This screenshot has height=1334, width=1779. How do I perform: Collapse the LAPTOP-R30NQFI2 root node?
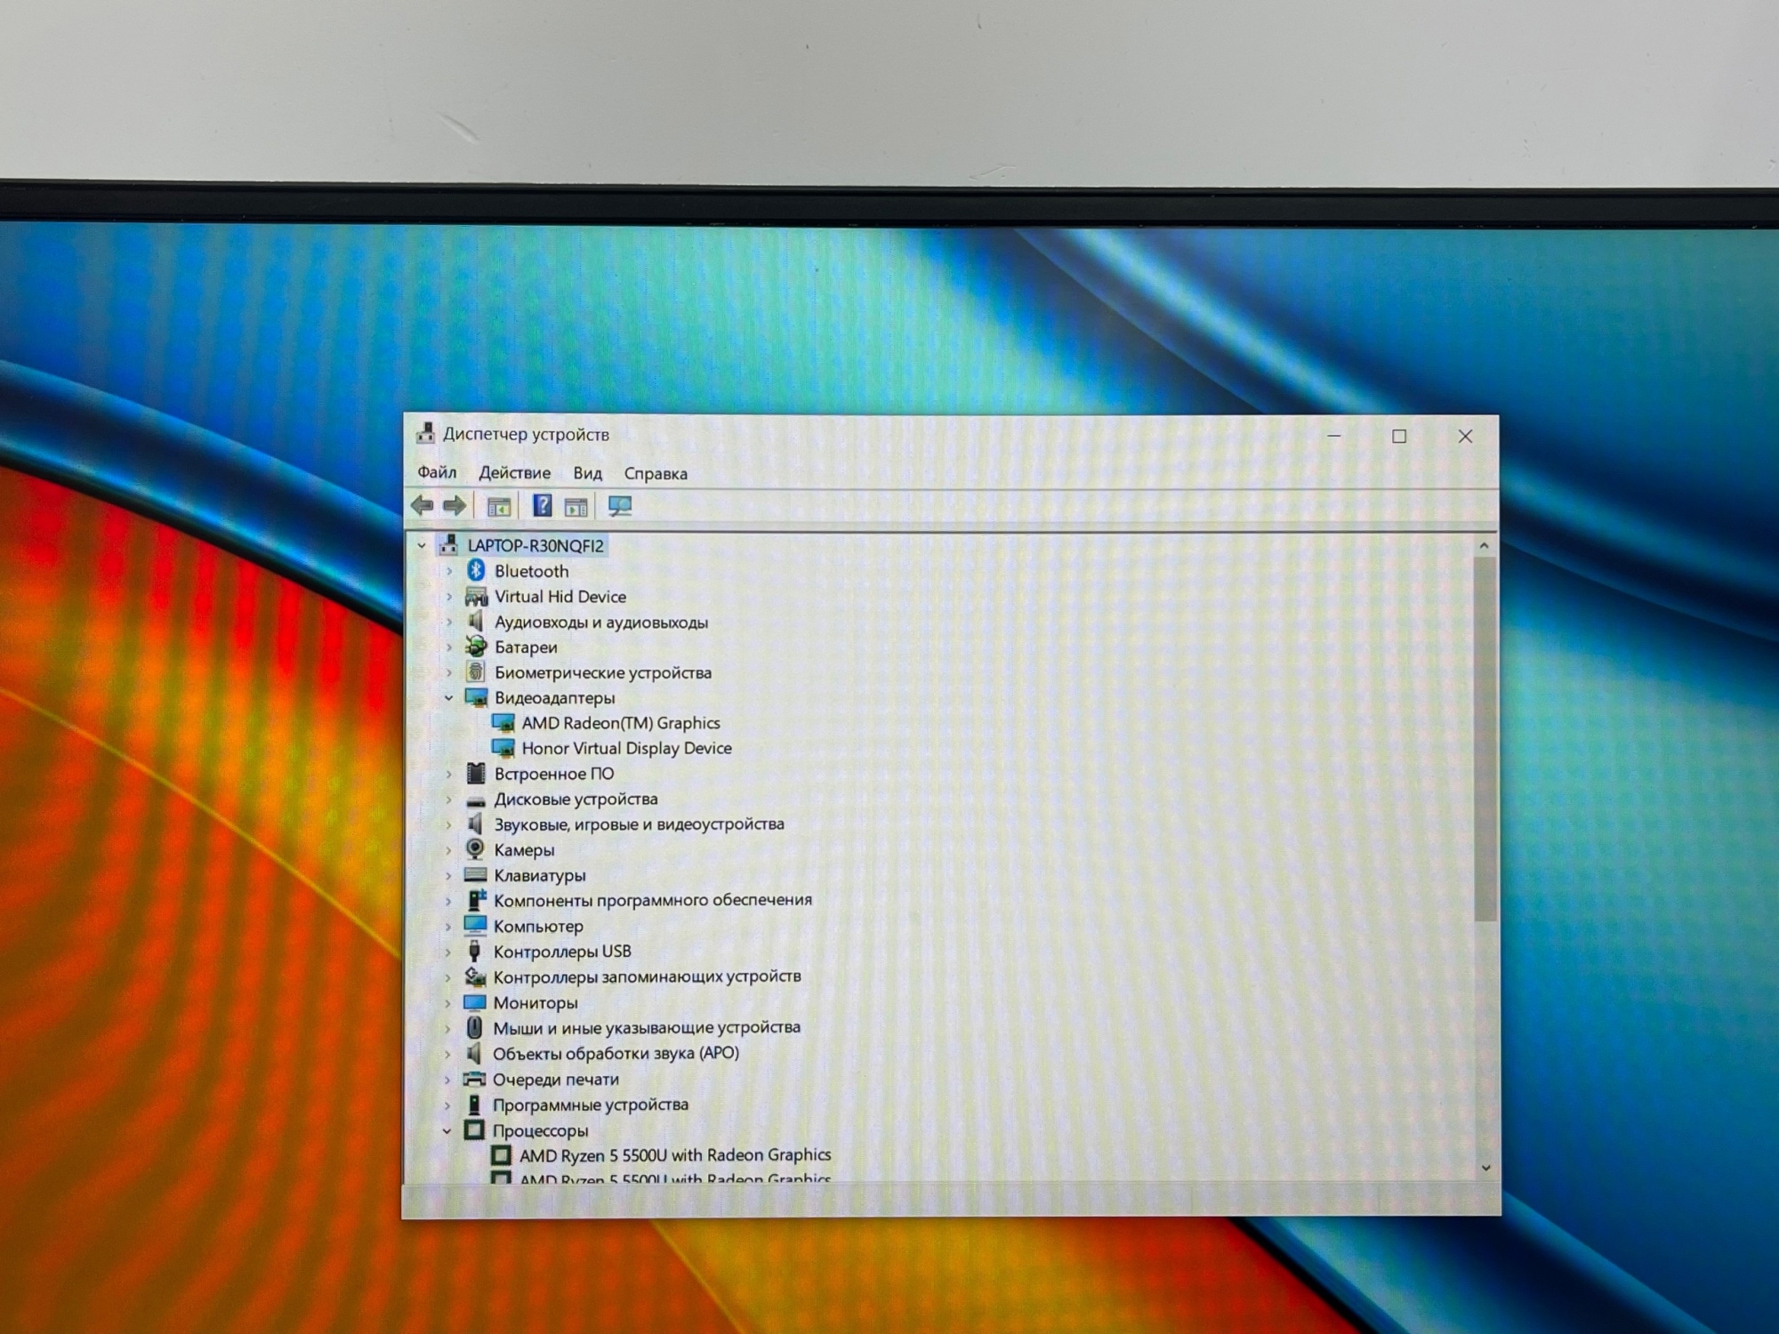click(422, 545)
